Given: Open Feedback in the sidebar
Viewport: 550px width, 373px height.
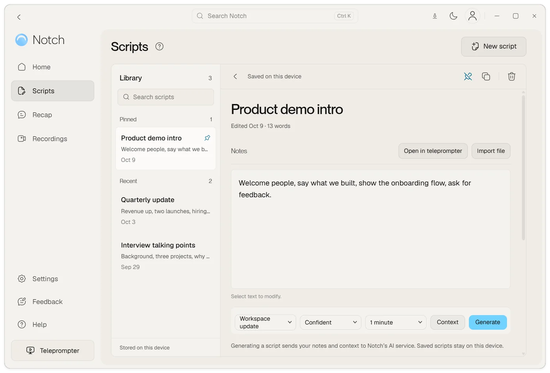Looking at the screenshot, I should [x=53, y=302].
